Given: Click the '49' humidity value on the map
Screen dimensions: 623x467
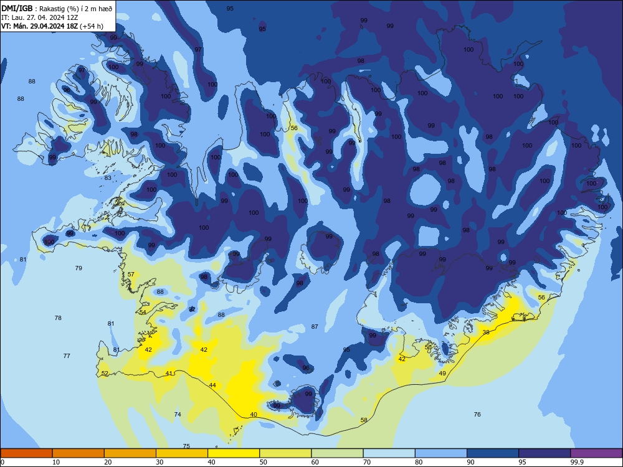Looking at the screenshot, I should [x=442, y=373].
